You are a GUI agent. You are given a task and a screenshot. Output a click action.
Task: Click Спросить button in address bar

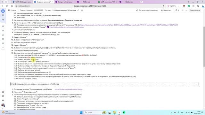pyautogui.click(x=172, y=6)
